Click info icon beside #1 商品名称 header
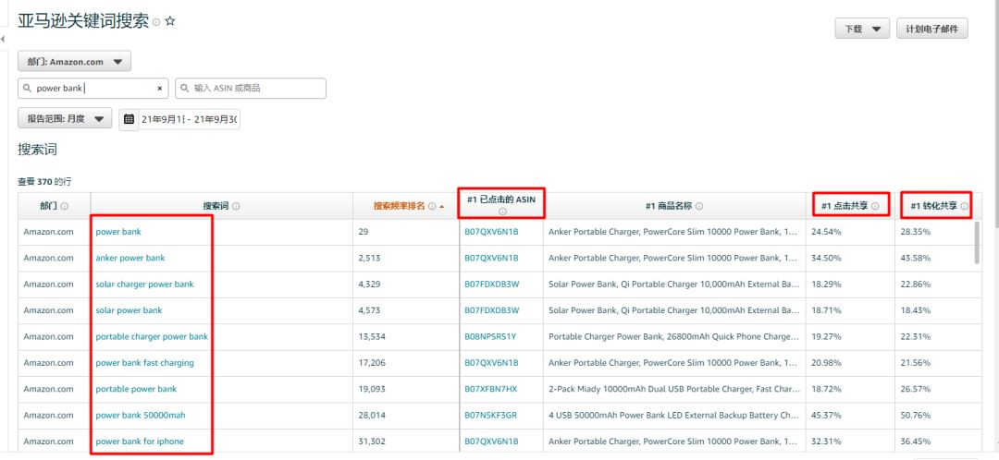The height and width of the screenshot is (460, 999). [x=699, y=206]
